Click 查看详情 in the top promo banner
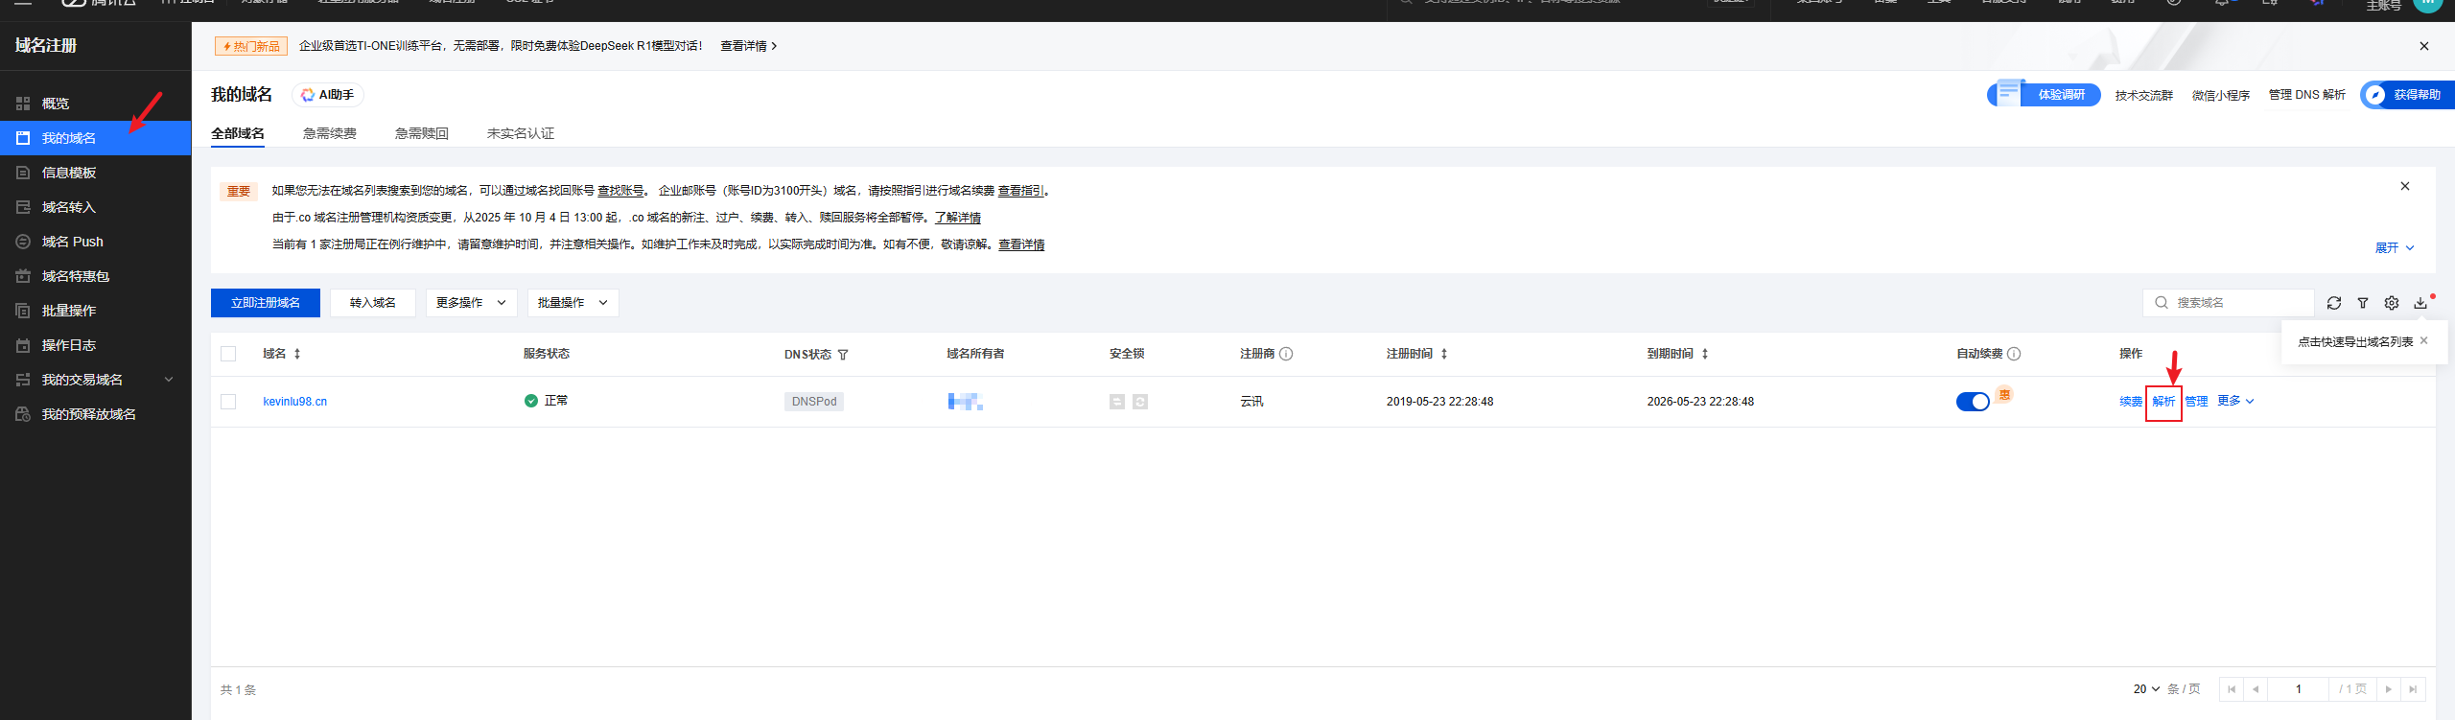The height and width of the screenshot is (720, 2455). click(x=749, y=46)
